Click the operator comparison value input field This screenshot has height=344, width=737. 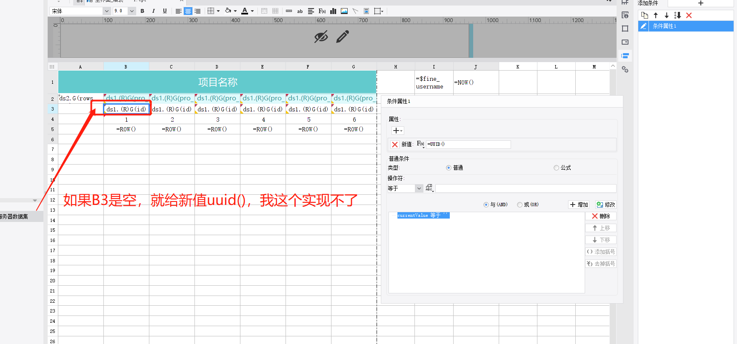tap(526, 188)
